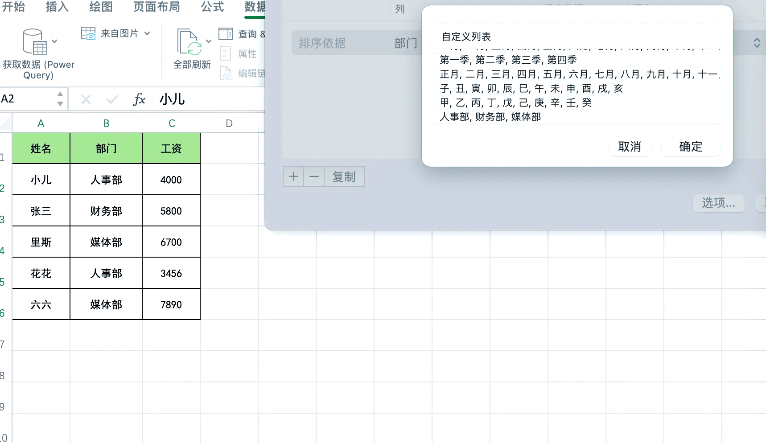Click the 确定 button in 自定义列表 dialog

click(691, 147)
